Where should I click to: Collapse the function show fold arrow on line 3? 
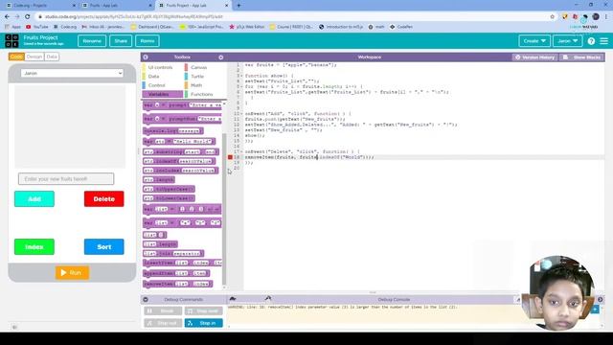coord(241,76)
